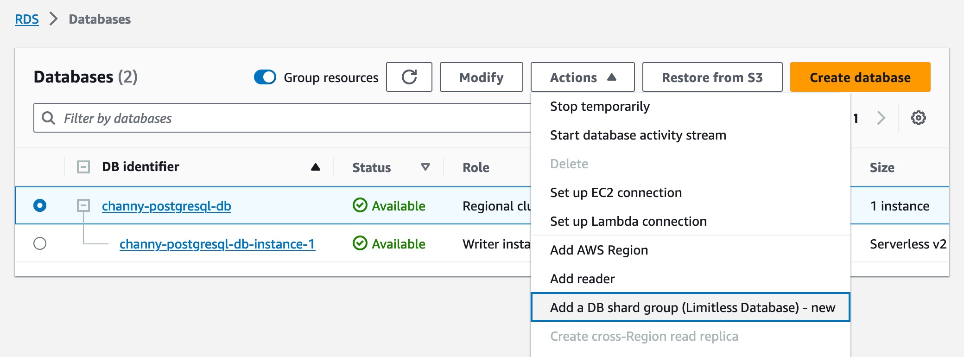Image resolution: width=964 pixels, height=357 pixels.
Task: Select radio button for channy-postgresql-db-instance-1
Action: 40,243
